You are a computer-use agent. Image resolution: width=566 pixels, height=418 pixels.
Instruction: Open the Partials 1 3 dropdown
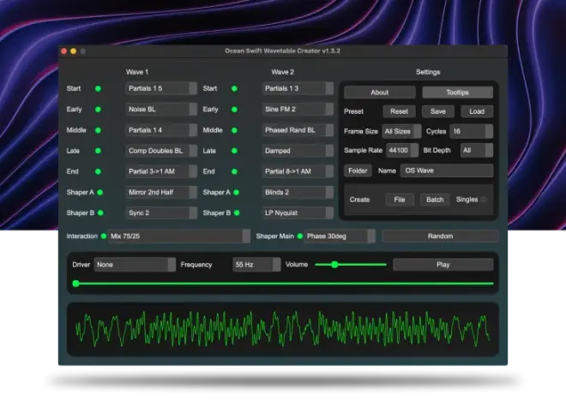298,88
